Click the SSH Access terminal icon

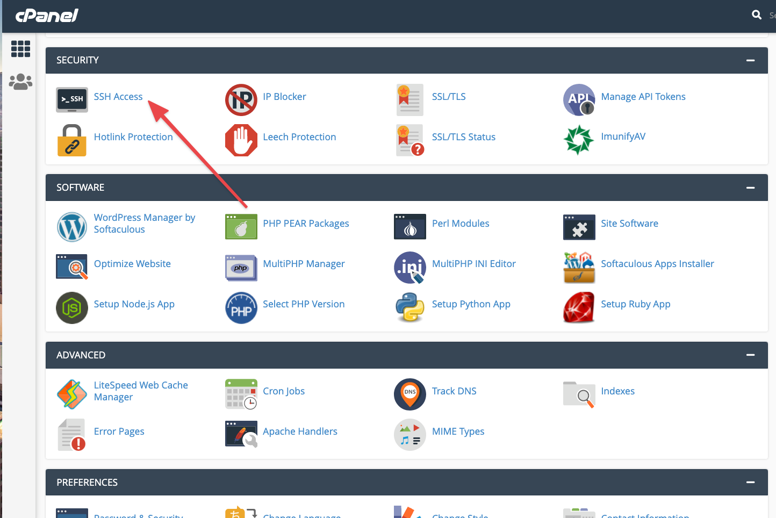[x=72, y=99]
